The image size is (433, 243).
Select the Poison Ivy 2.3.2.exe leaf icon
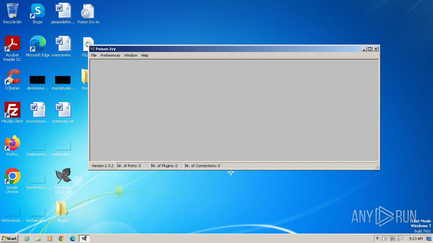[x=63, y=181]
